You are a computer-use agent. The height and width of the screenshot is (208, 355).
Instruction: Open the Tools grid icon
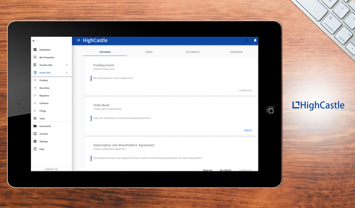tap(35, 119)
